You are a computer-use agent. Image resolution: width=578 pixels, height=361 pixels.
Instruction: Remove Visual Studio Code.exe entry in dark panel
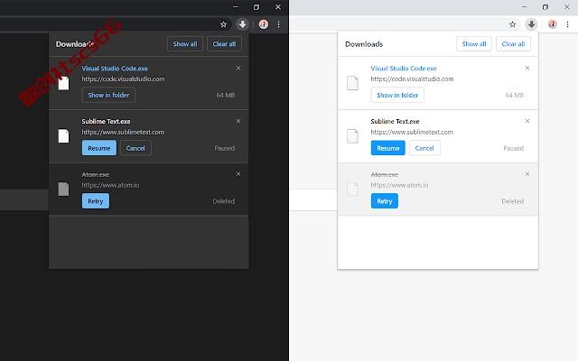pos(238,68)
